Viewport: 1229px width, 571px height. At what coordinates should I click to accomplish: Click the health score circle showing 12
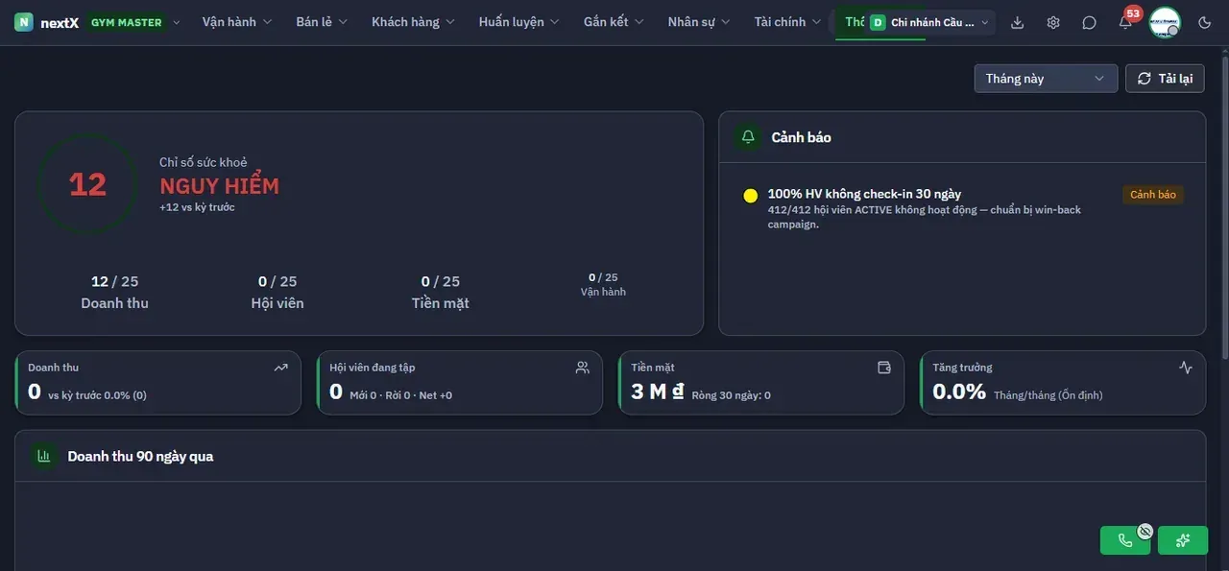pos(87,183)
